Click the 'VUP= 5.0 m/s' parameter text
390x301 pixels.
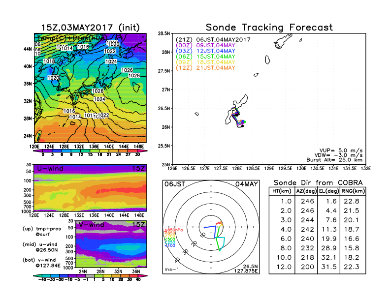(x=341, y=150)
